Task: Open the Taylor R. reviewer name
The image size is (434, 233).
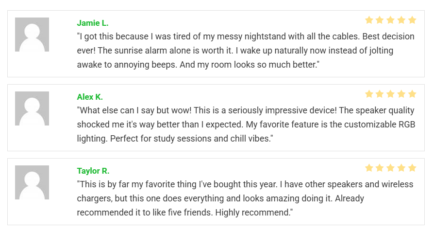Action: (93, 171)
